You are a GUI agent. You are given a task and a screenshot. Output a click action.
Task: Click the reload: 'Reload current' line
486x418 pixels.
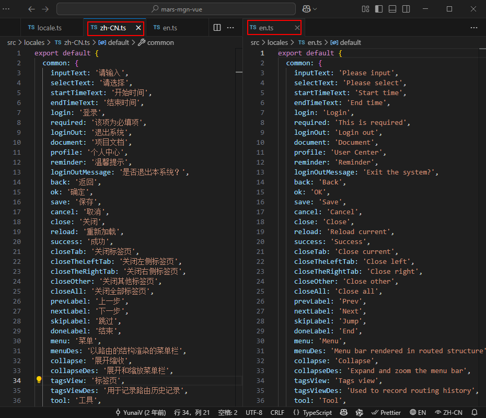[344, 232]
